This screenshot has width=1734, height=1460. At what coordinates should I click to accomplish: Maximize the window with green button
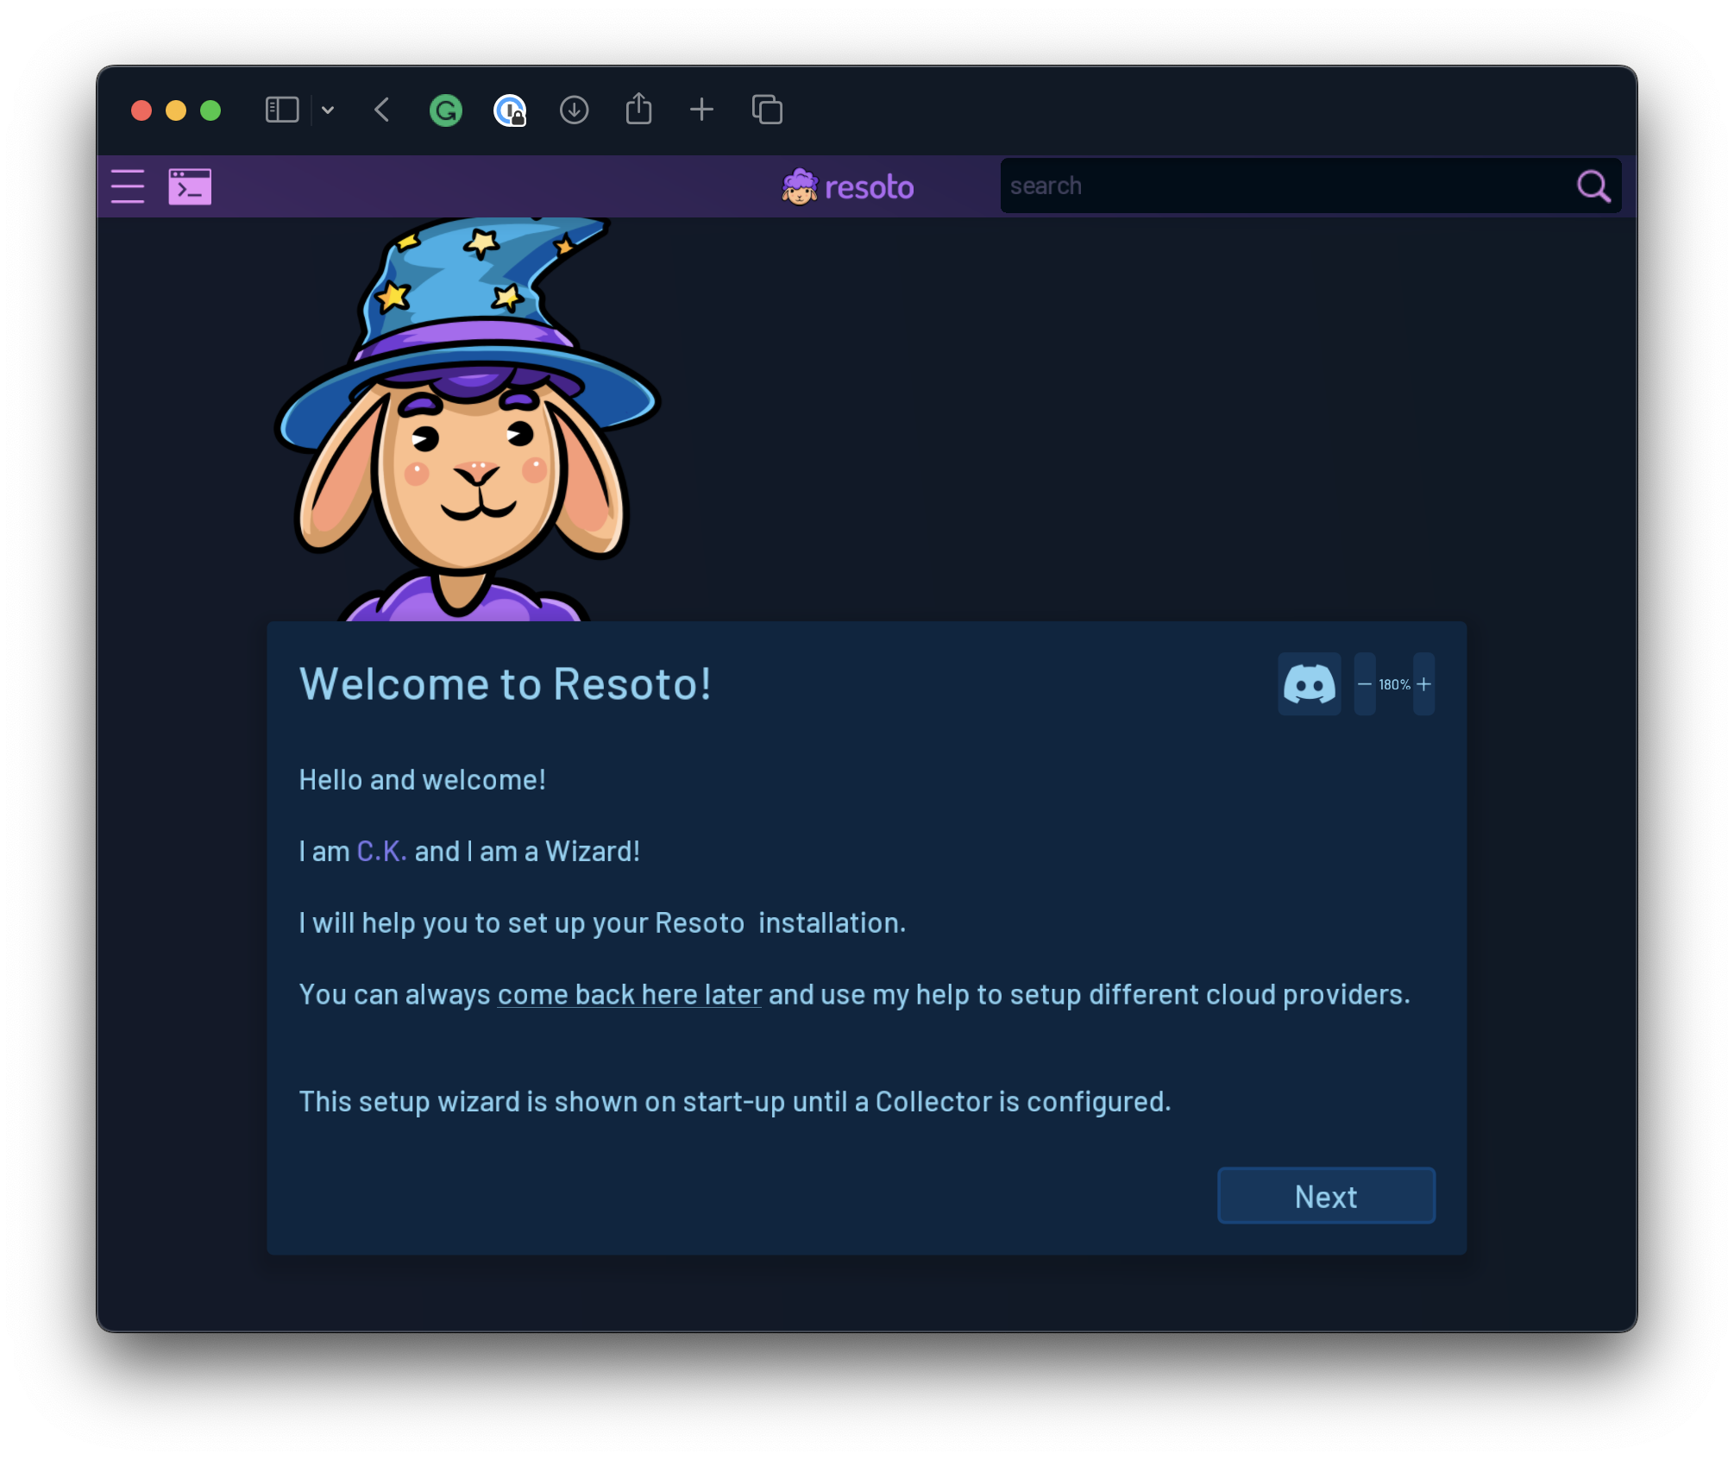210,110
